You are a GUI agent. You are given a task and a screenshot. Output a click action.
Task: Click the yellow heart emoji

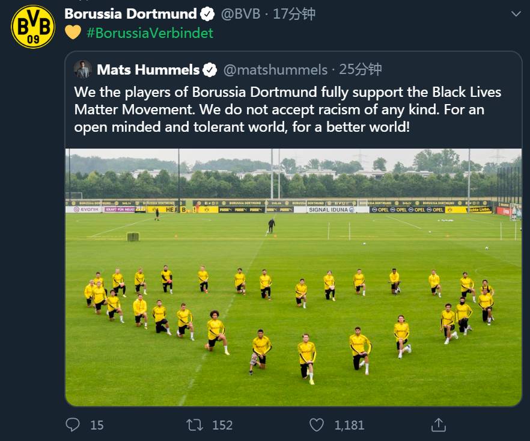coord(73,33)
